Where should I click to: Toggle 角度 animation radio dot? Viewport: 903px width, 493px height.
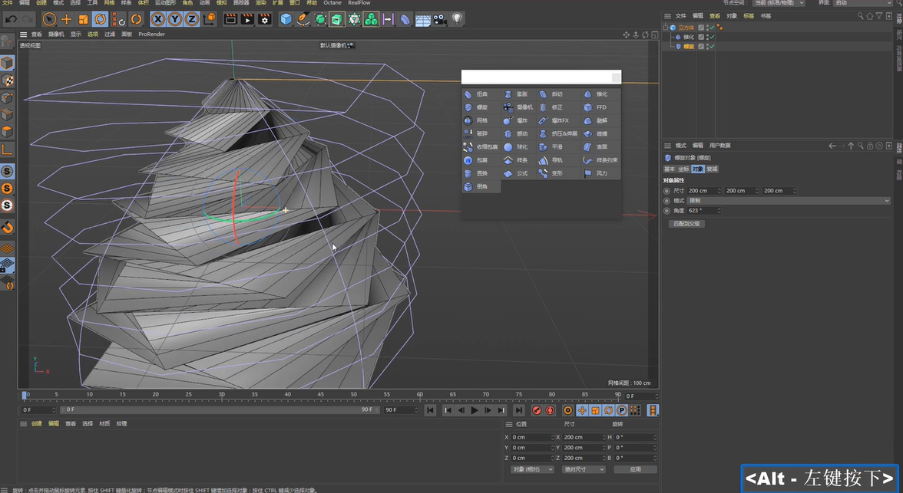tap(666, 211)
